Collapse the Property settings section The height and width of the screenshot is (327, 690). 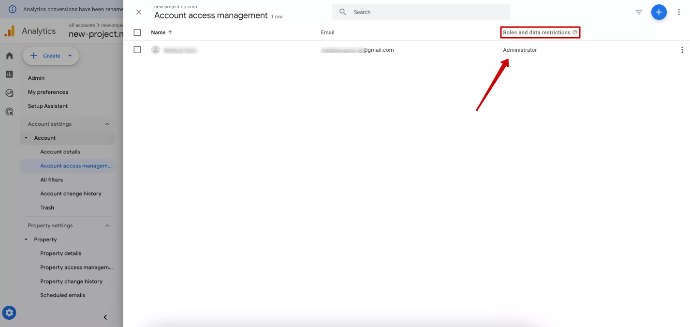[107, 225]
